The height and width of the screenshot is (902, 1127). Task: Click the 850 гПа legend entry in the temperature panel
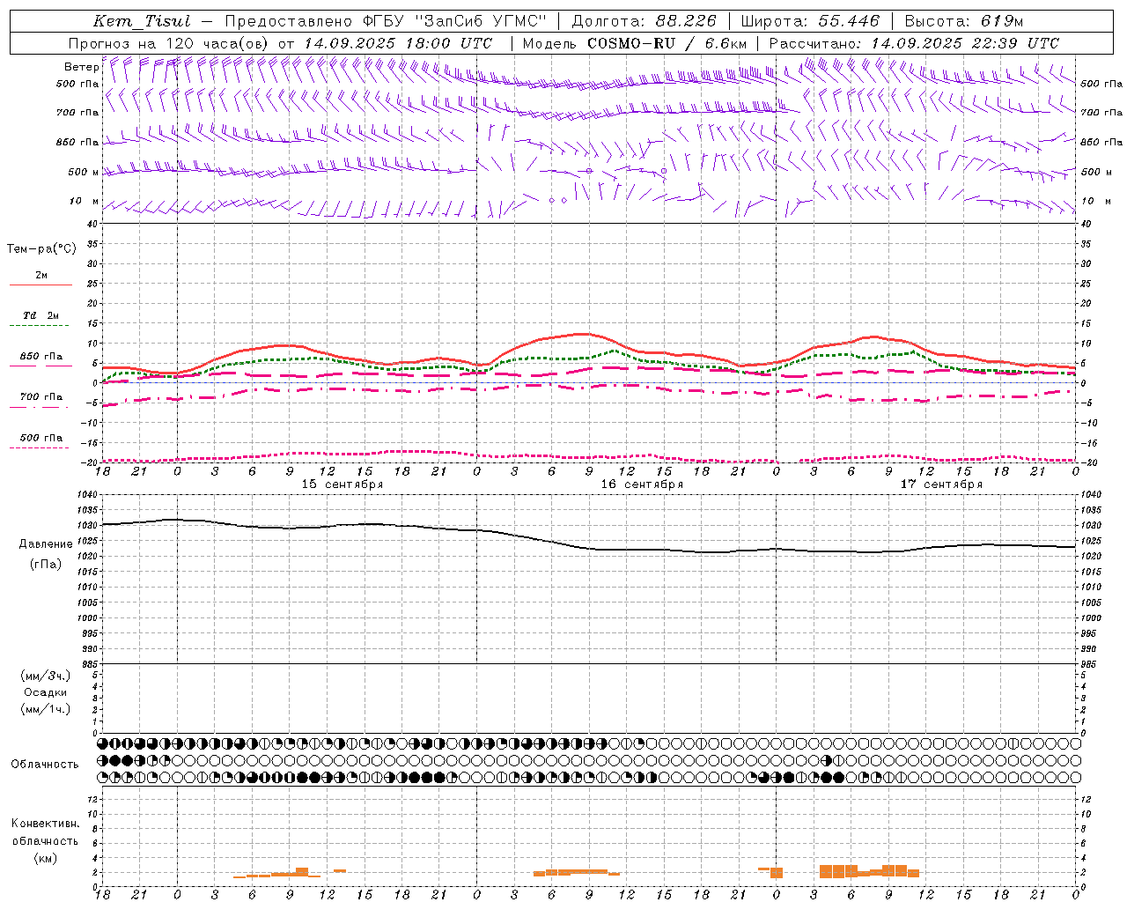41,357
